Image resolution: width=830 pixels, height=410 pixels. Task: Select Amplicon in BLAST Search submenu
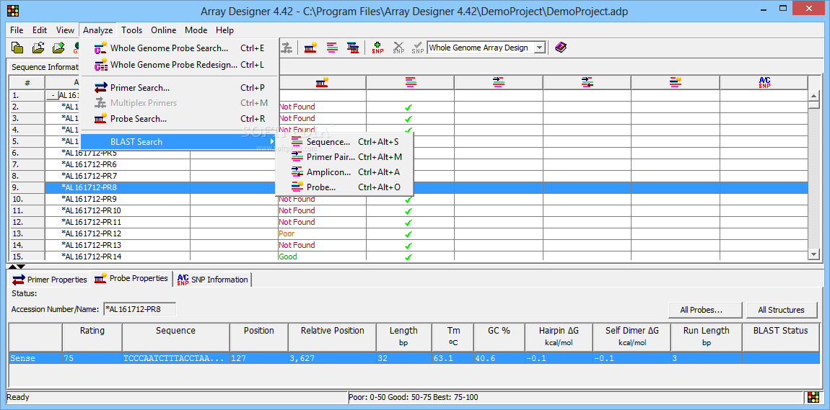coord(344,171)
